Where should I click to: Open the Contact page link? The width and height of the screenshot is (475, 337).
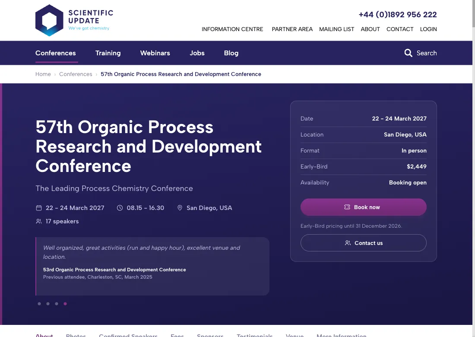(400, 29)
